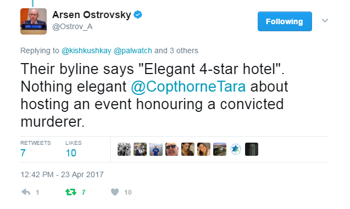
Task: Expand the tweet options chevron
Action: pos(325,20)
